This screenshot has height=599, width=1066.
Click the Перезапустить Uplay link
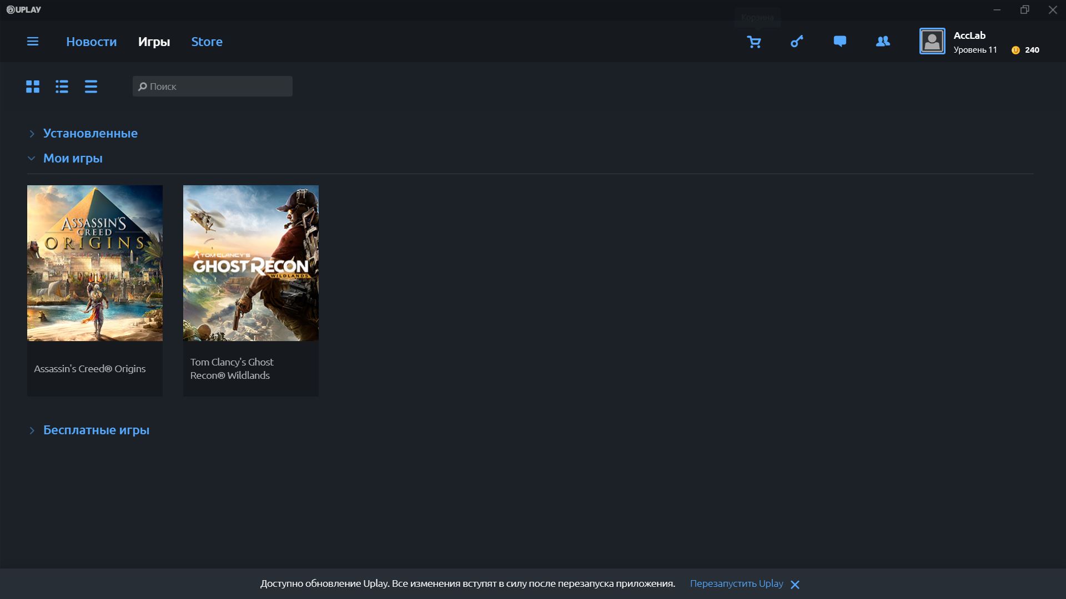coord(736,583)
